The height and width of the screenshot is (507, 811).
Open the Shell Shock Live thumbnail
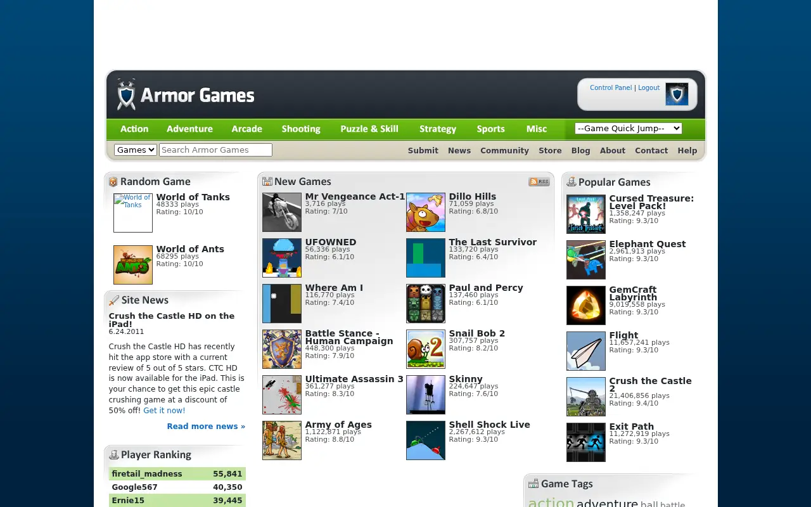[x=426, y=440]
